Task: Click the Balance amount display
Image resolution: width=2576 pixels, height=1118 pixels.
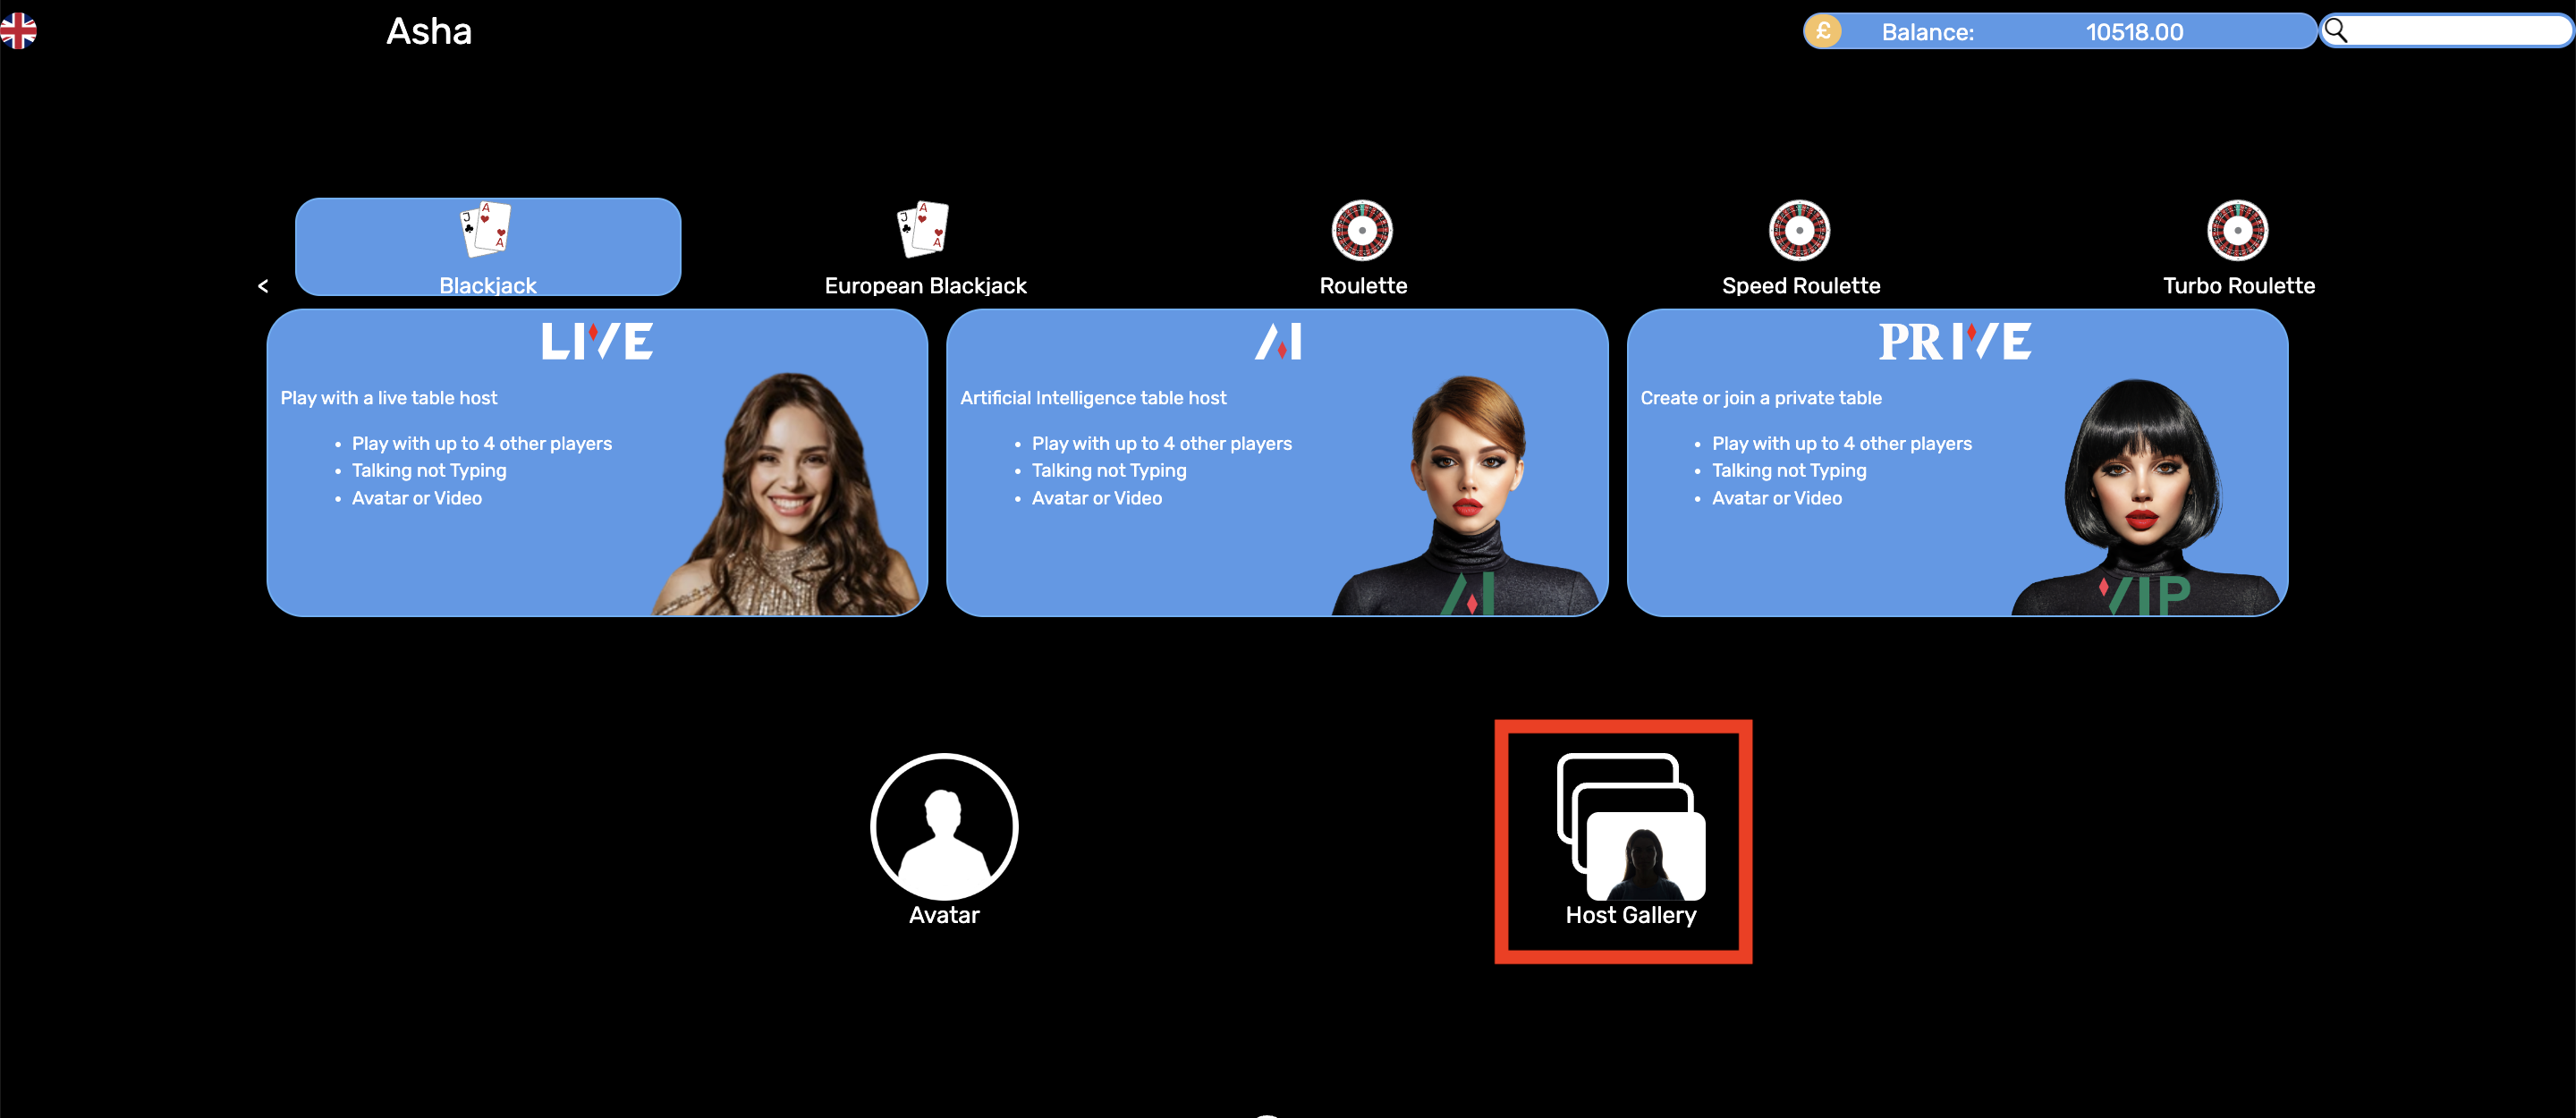Action: (x=2134, y=32)
